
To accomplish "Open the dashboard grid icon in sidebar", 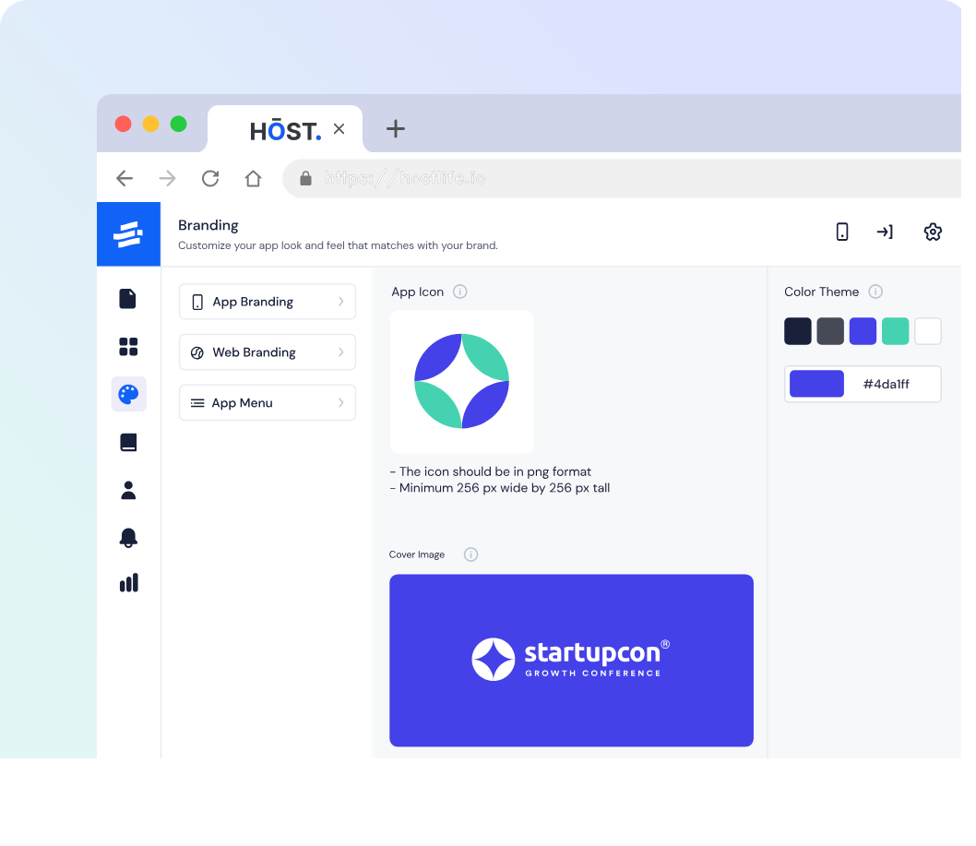I will point(128,347).
